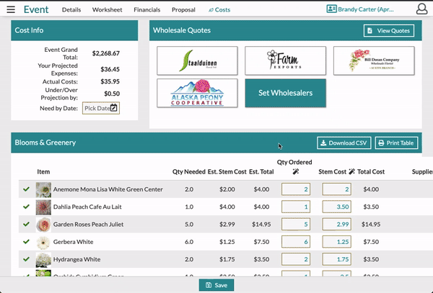
Task: Open the Proposal tab
Action: point(183,9)
